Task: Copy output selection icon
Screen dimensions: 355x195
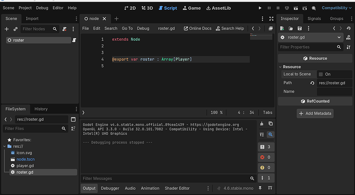Action: pos(270,123)
